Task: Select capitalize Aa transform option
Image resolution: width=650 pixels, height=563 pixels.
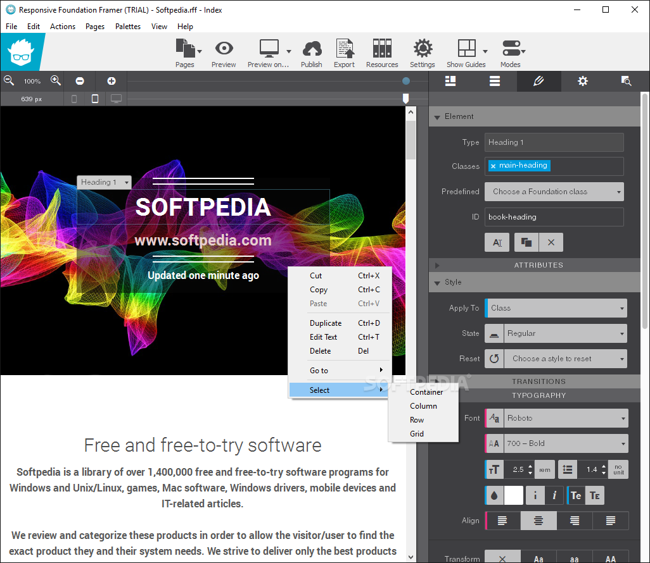Action: [538, 558]
